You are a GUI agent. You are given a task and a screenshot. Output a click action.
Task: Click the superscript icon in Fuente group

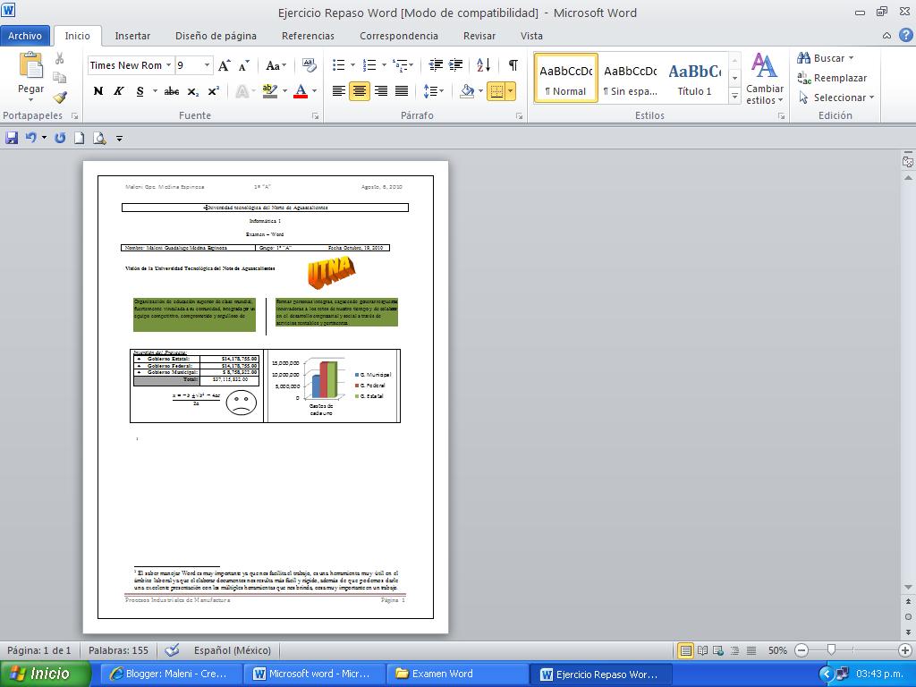pyautogui.click(x=212, y=91)
